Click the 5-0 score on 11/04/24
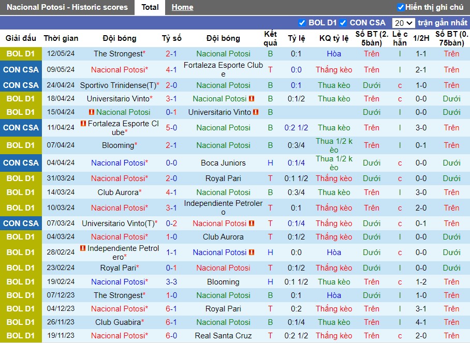470x343 pixels. point(171,128)
